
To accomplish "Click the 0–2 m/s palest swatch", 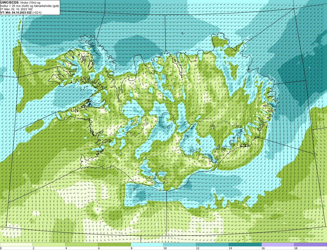I will [16, 245].
